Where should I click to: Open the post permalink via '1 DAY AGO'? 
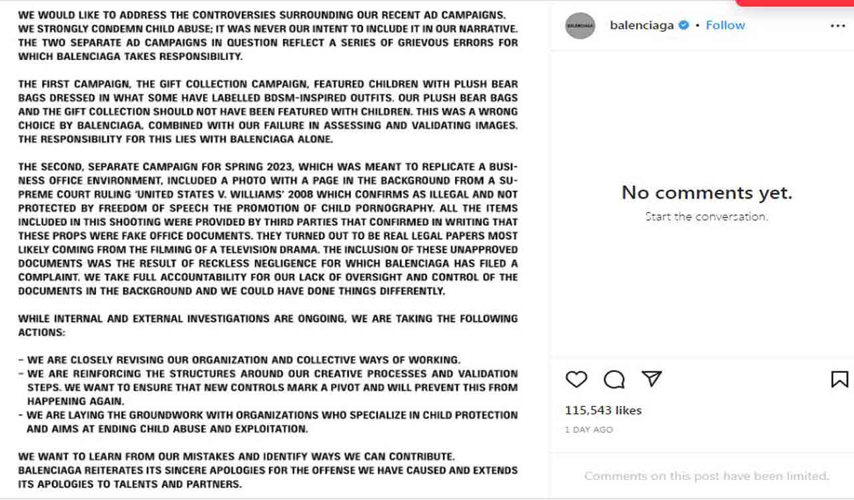click(588, 429)
